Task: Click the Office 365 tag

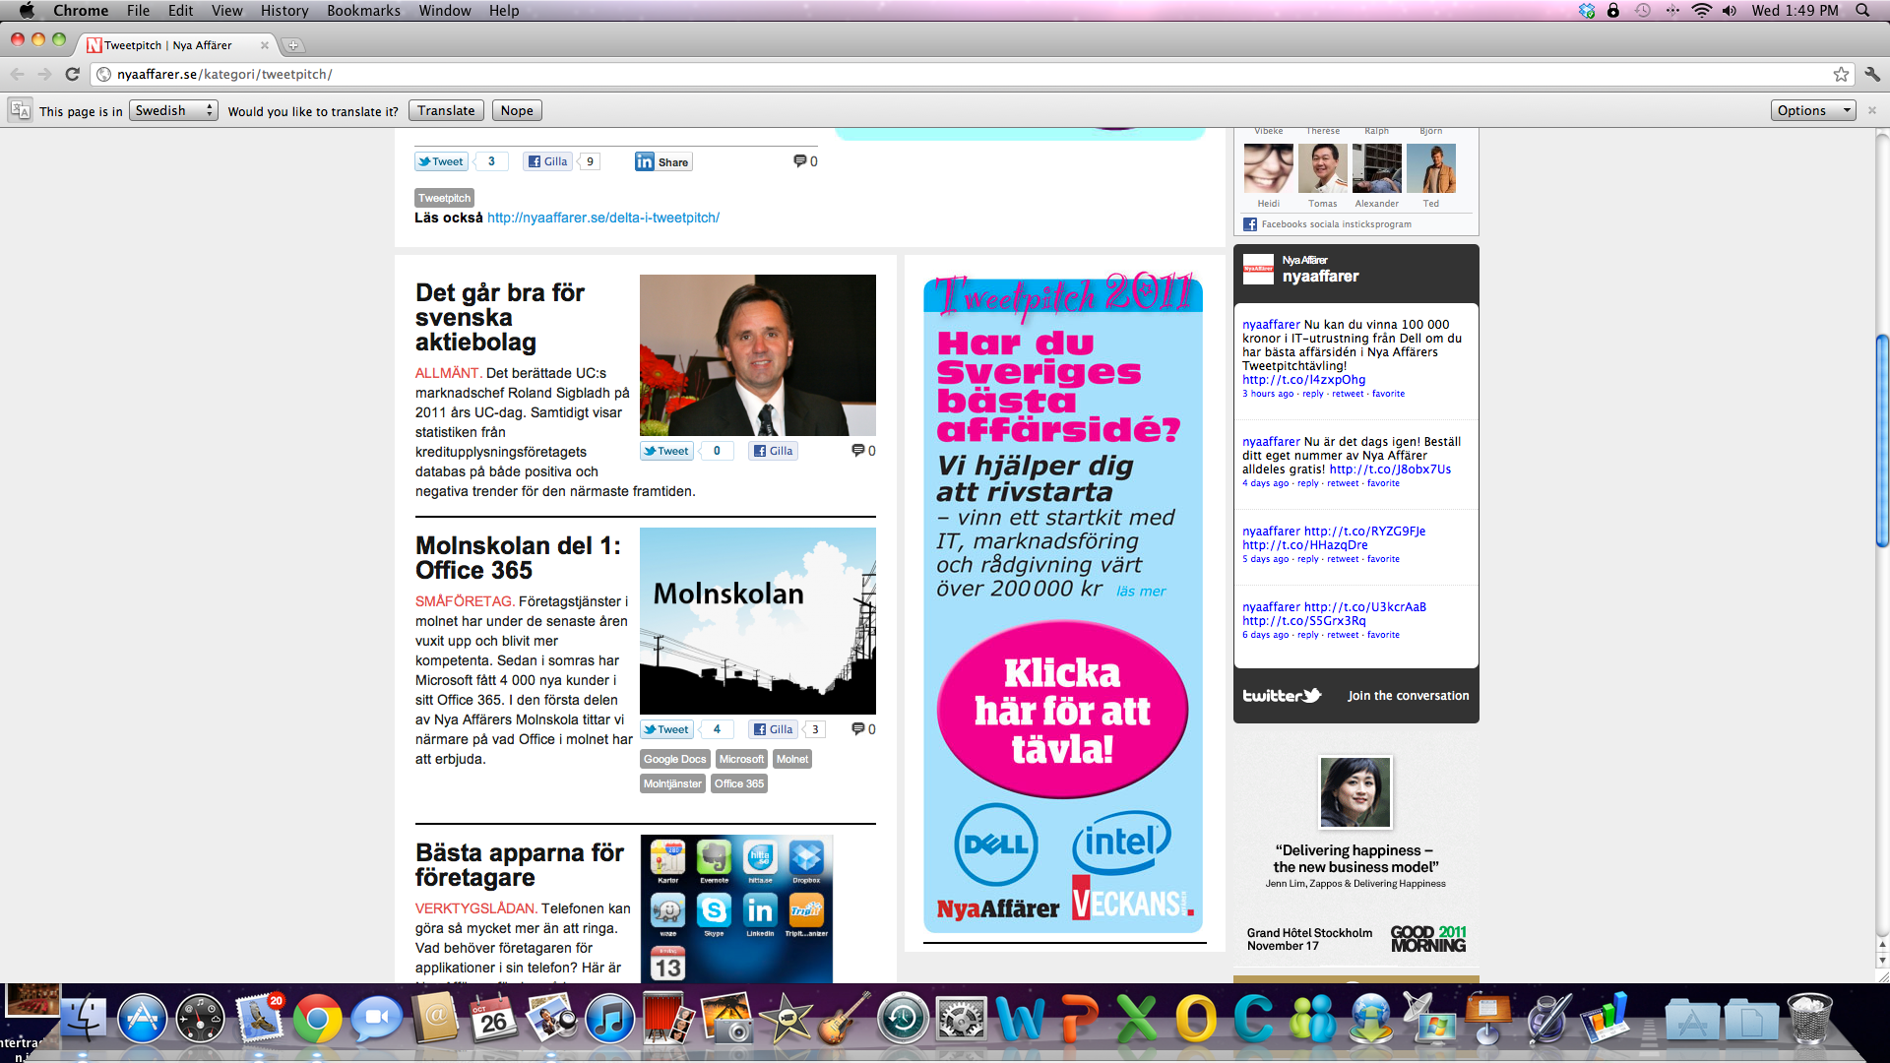Action: pyautogui.click(x=739, y=783)
